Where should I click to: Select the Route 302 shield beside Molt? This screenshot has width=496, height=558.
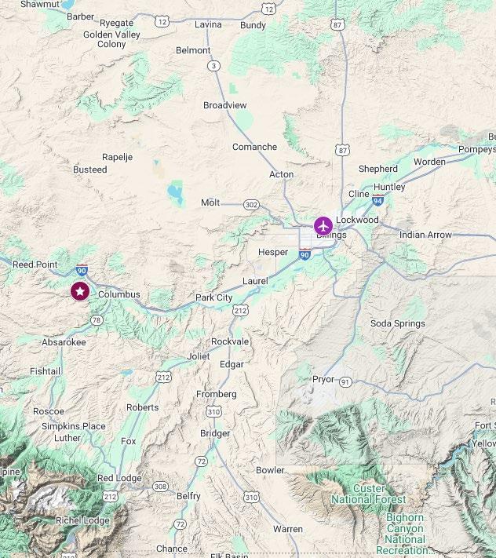click(251, 205)
